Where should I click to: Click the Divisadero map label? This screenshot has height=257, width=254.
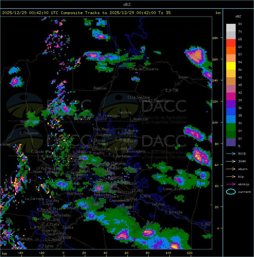(x=136, y=151)
